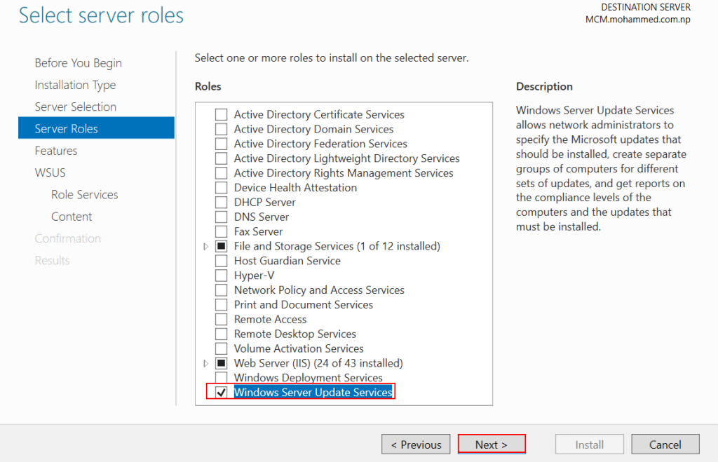The width and height of the screenshot is (718, 462).
Task: Check the Active Directory Certificate Services checkbox
Action: 222,114
